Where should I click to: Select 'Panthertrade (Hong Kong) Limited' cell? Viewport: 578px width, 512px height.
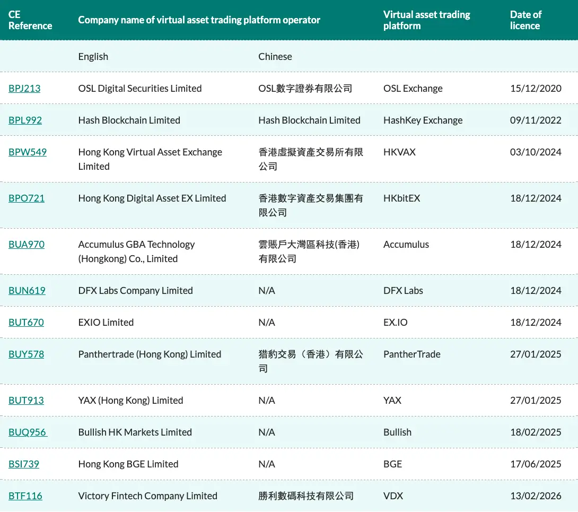click(150, 354)
